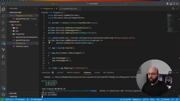Toggle secondary side bar visibility

click(x=174, y=4)
